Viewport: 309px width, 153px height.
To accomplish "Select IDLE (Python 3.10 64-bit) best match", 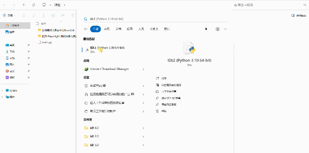I will coord(115,49).
